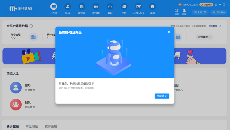Click the video camera icon in data panel

click(178, 37)
